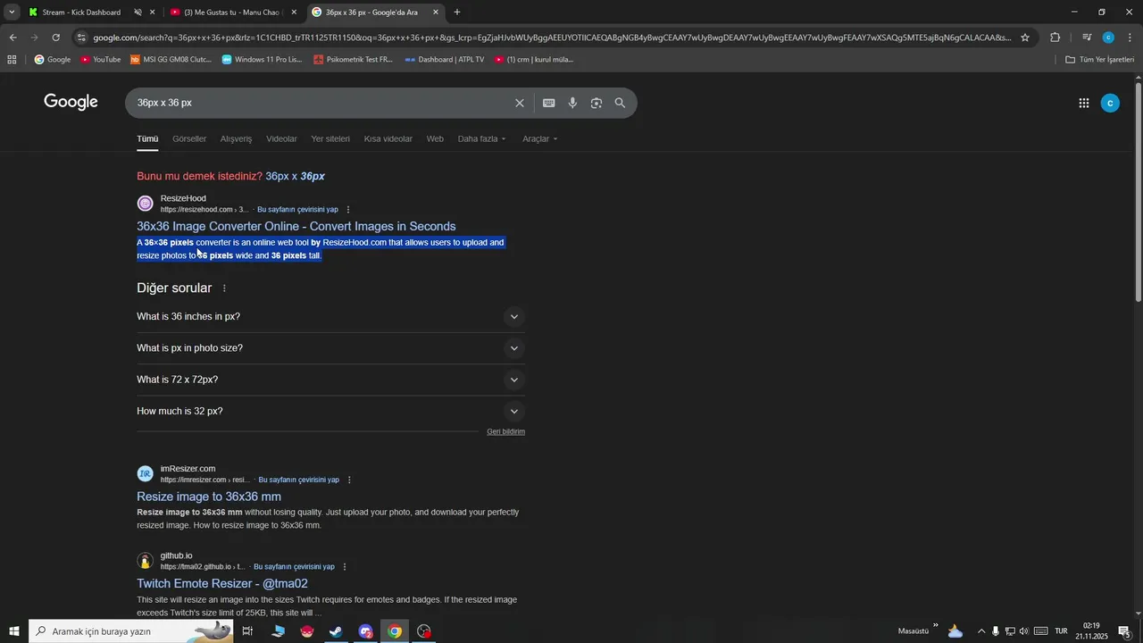This screenshot has width=1143, height=643.
Task: Open Discord from the taskbar
Action: click(365, 631)
